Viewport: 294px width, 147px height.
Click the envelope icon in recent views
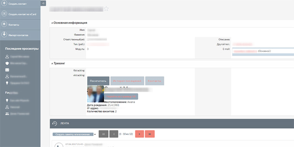(7, 70)
